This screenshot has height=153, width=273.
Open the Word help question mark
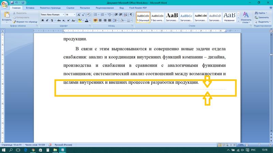tap(271, 8)
